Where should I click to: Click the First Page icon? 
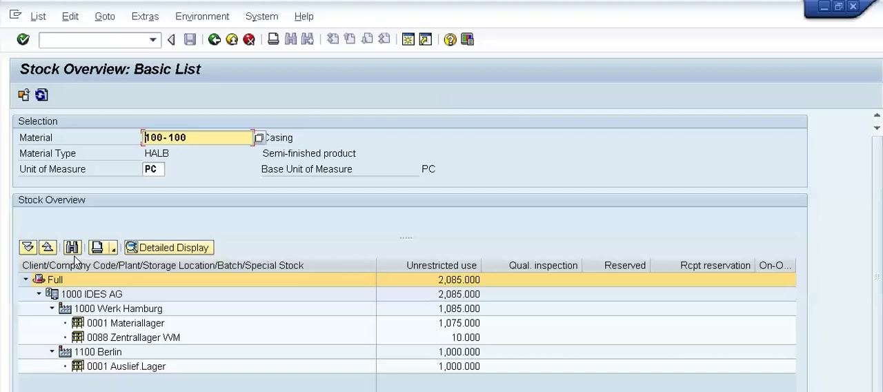click(x=333, y=39)
